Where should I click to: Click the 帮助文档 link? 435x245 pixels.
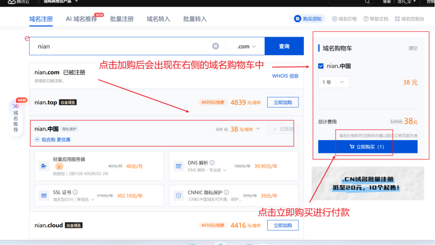click(379, 19)
